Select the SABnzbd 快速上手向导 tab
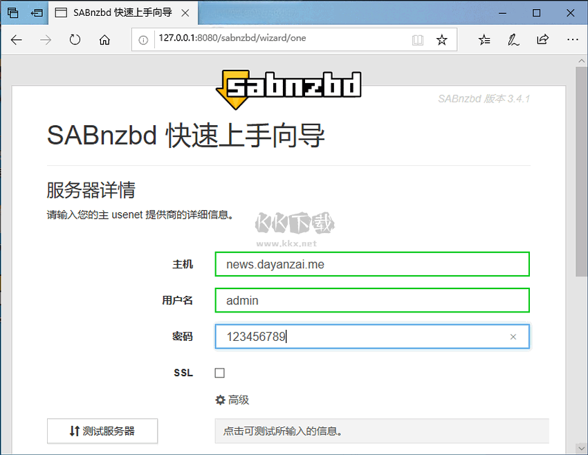The width and height of the screenshot is (588, 455). [123, 12]
